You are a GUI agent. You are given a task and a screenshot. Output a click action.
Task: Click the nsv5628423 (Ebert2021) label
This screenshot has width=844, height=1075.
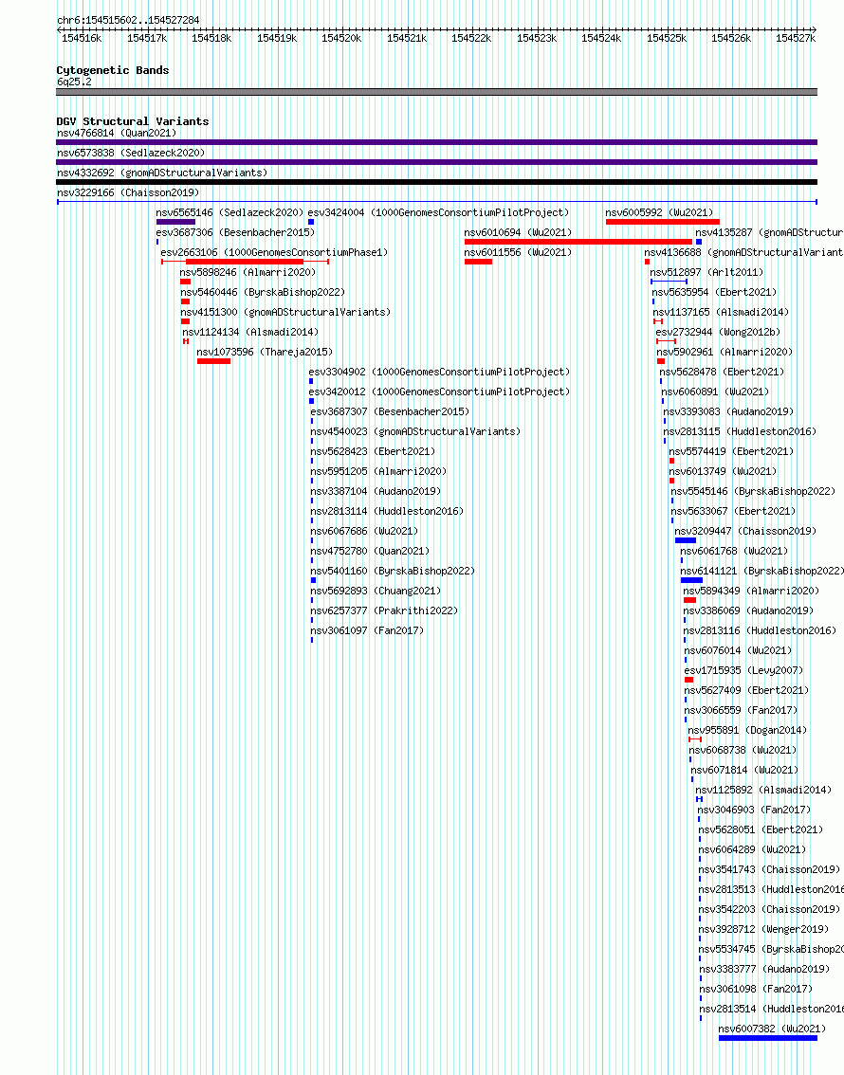373,451
